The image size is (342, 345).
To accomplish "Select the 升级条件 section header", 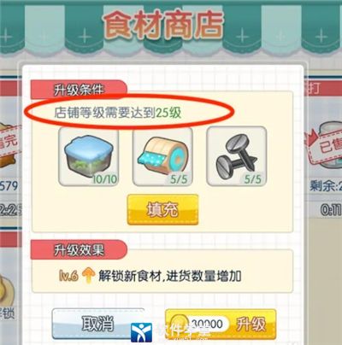I will (x=79, y=90).
